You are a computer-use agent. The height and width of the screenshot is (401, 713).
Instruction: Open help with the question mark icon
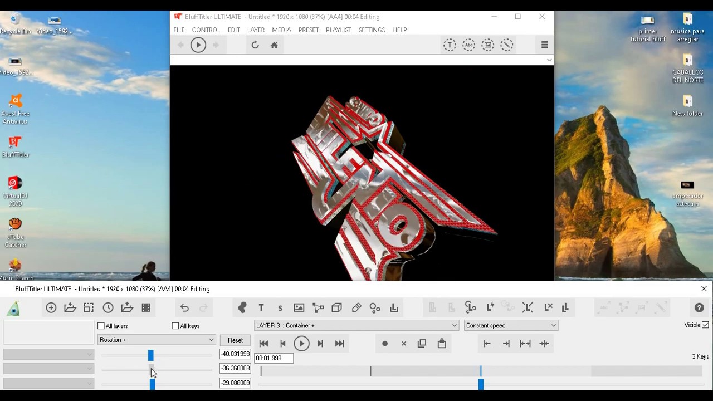click(x=699, y=307)
